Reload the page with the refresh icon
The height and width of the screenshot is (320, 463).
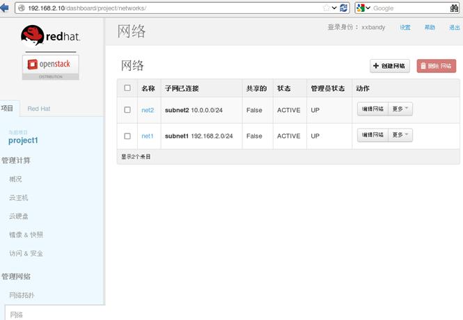tap(344, 8)
